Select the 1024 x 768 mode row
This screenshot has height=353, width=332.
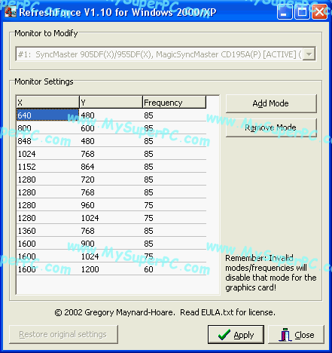pos(111,154)
